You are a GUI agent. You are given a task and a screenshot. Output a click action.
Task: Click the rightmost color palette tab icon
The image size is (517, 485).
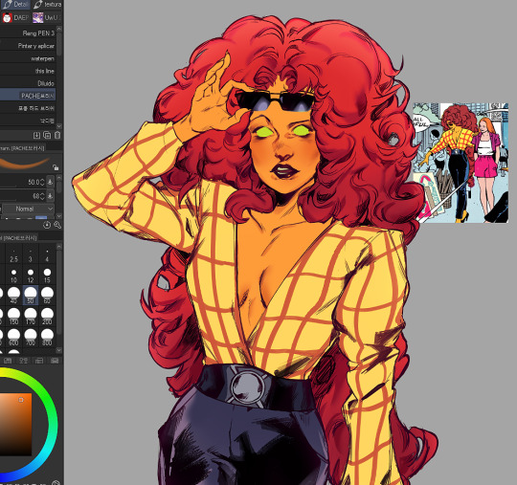[x=56, y=361]
